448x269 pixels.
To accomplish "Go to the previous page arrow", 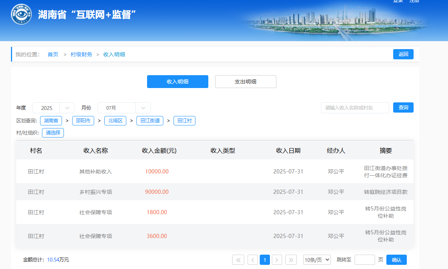I will click(253, 260).
